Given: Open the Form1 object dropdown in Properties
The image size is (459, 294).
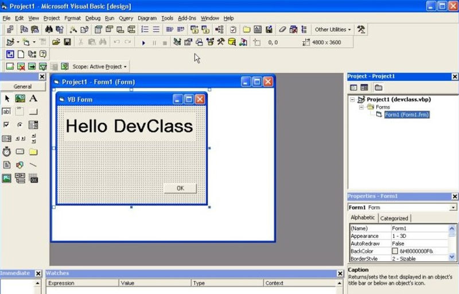Looking at the screenshot, I should coord(453,207).
